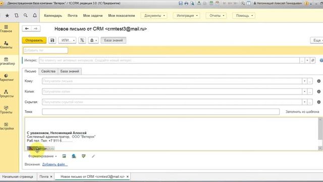
Task: Open the Скрытая field dropdown arrow
Action: tap(304, 102)
